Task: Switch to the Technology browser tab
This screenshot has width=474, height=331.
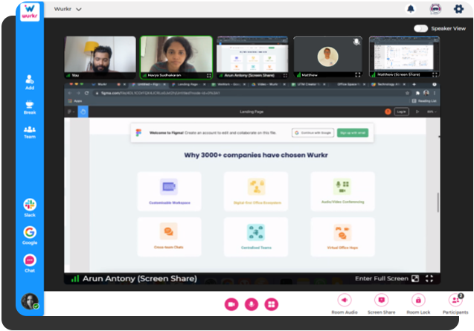Action: point(390,84)
